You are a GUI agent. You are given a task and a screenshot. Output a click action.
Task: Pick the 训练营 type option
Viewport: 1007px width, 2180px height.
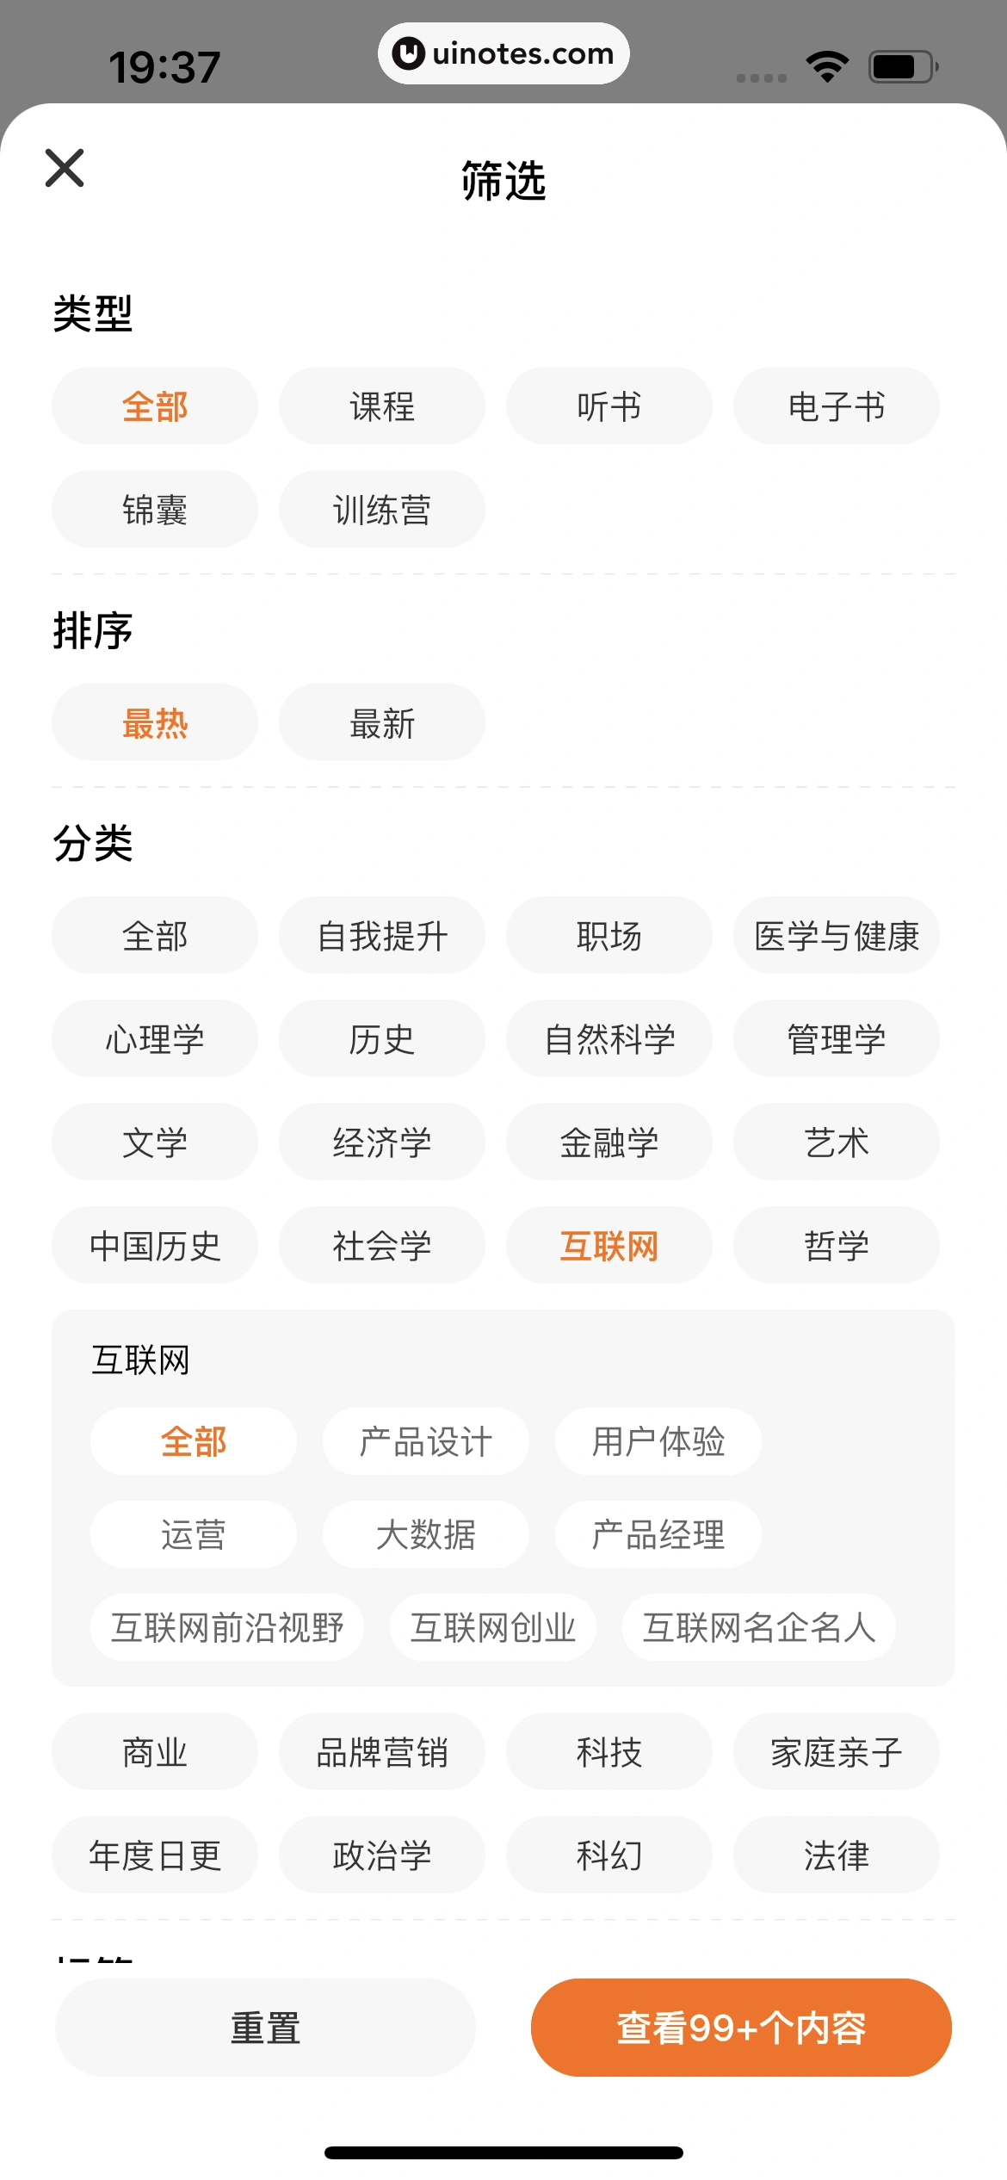pyautogui.click(x=381, y=510)
